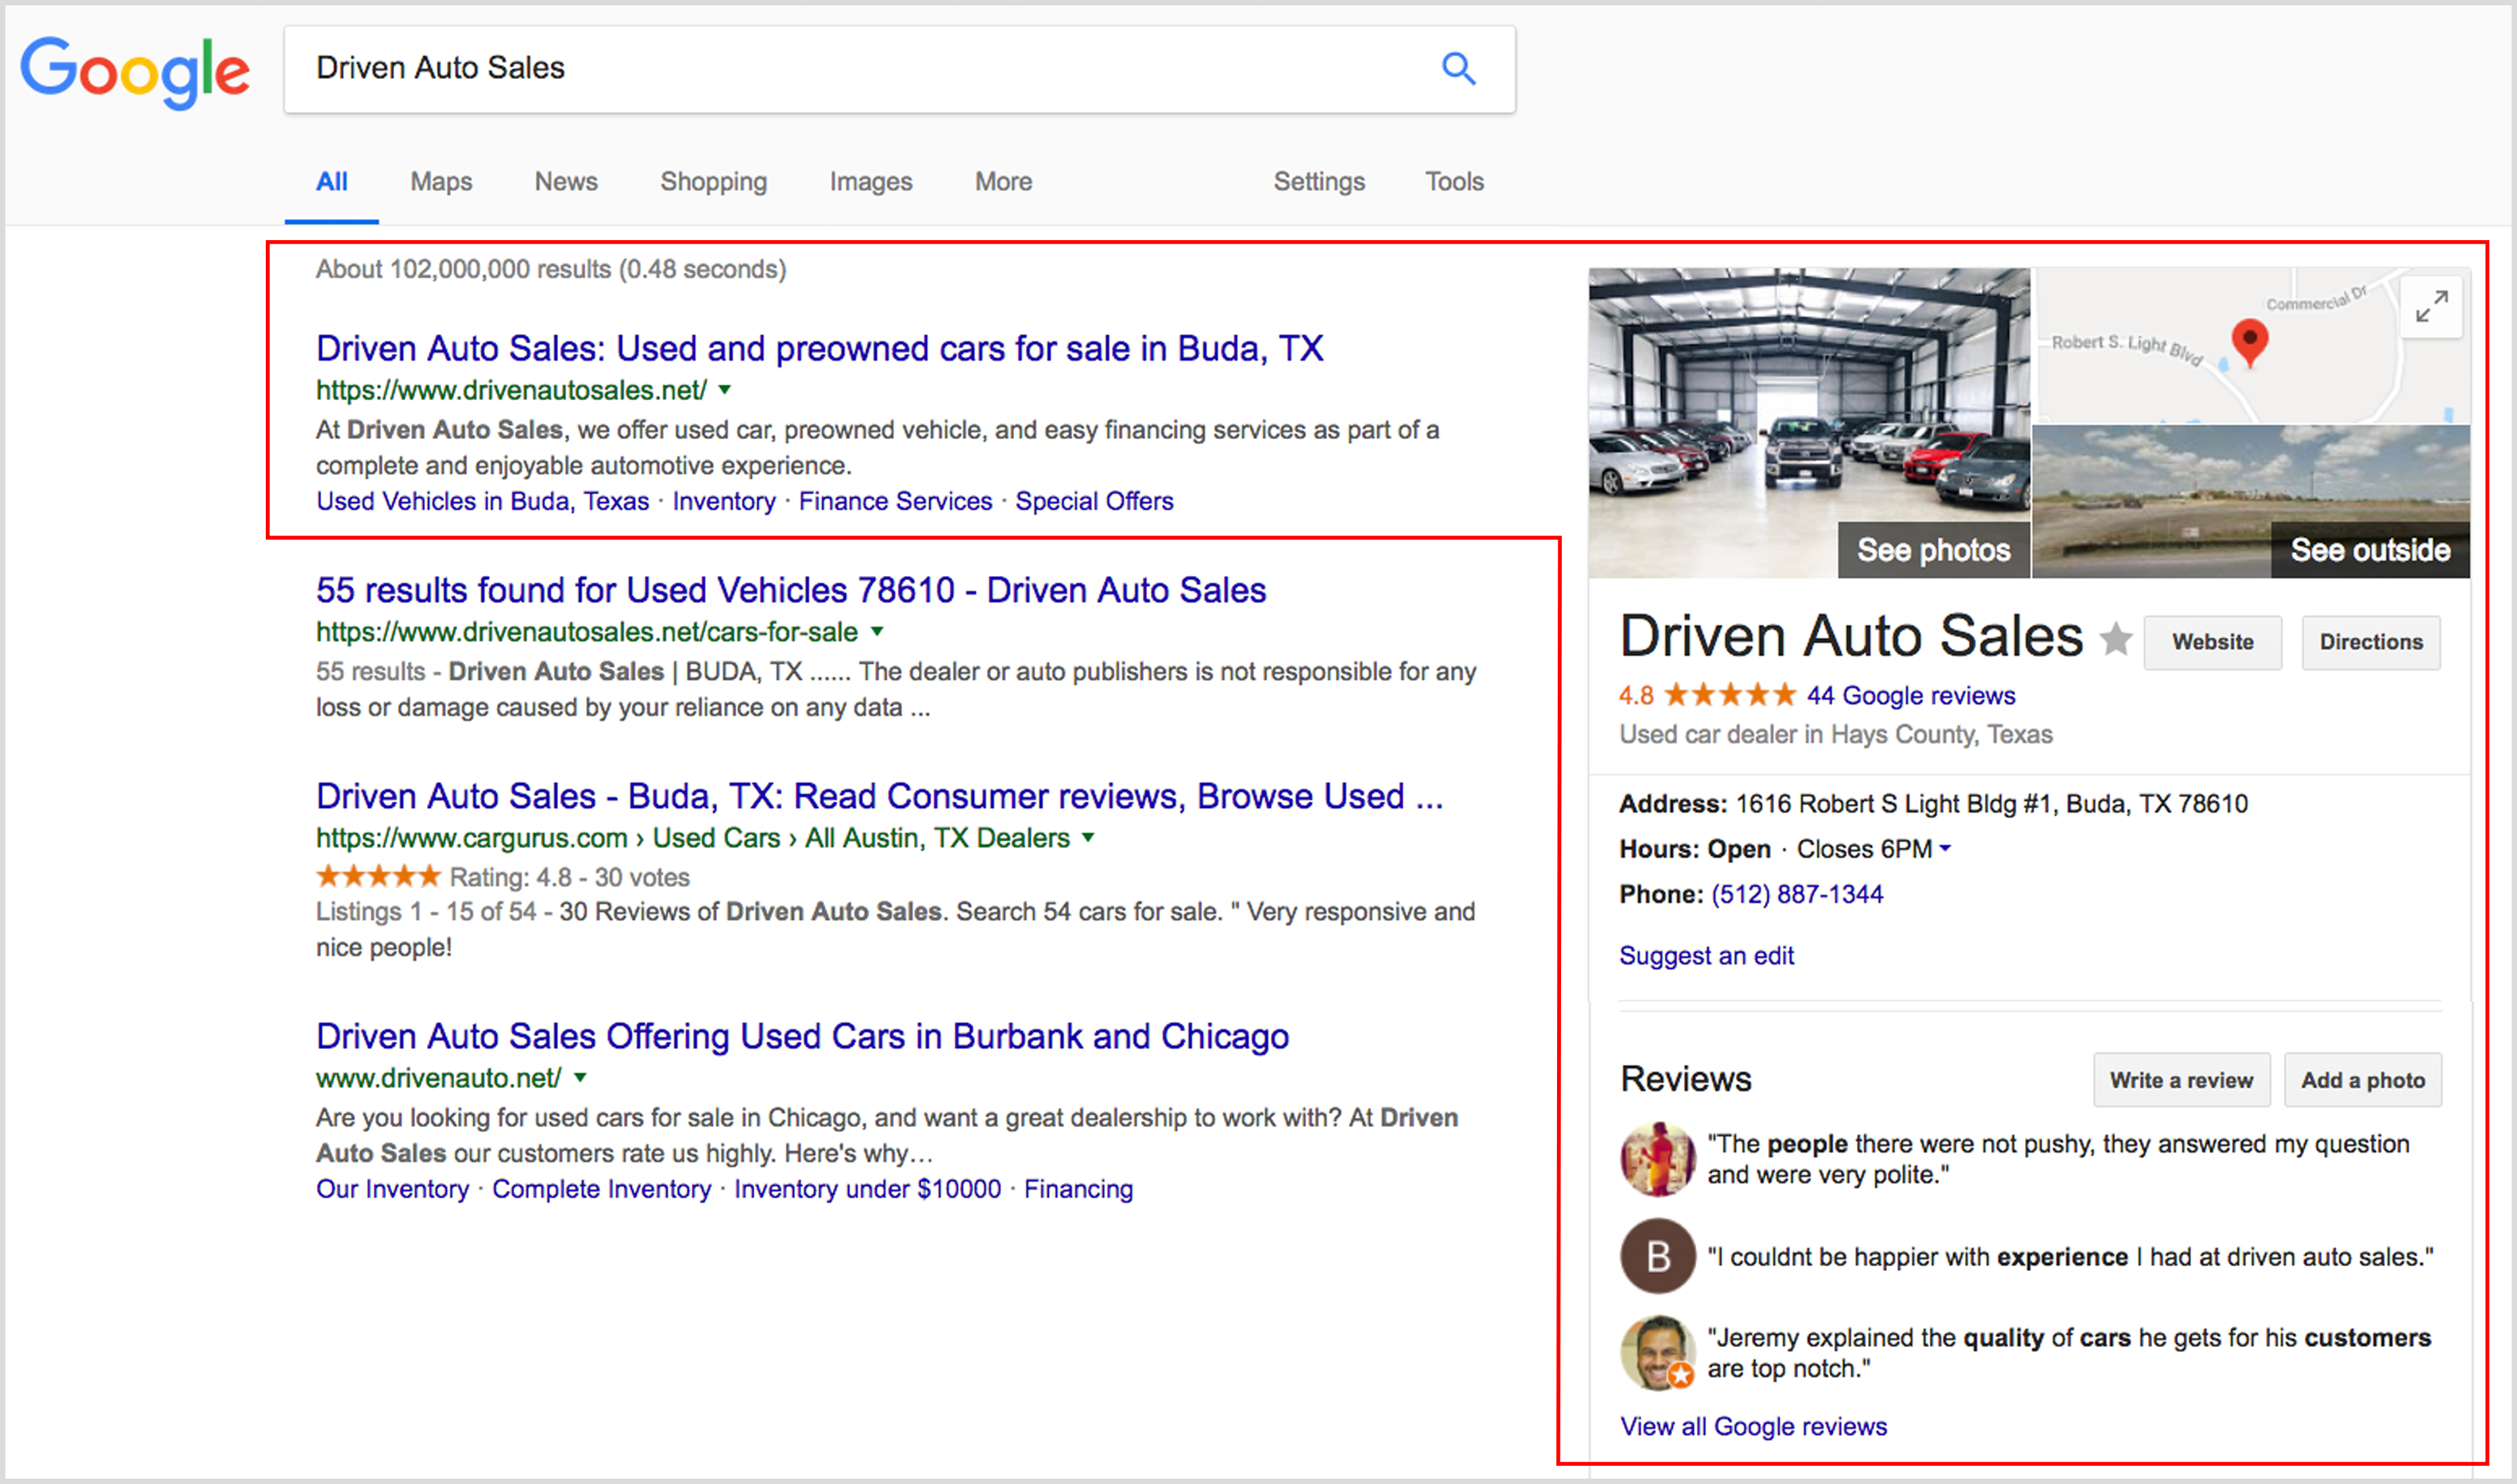Open the Special Offers sitelink

pos(1094,501)
